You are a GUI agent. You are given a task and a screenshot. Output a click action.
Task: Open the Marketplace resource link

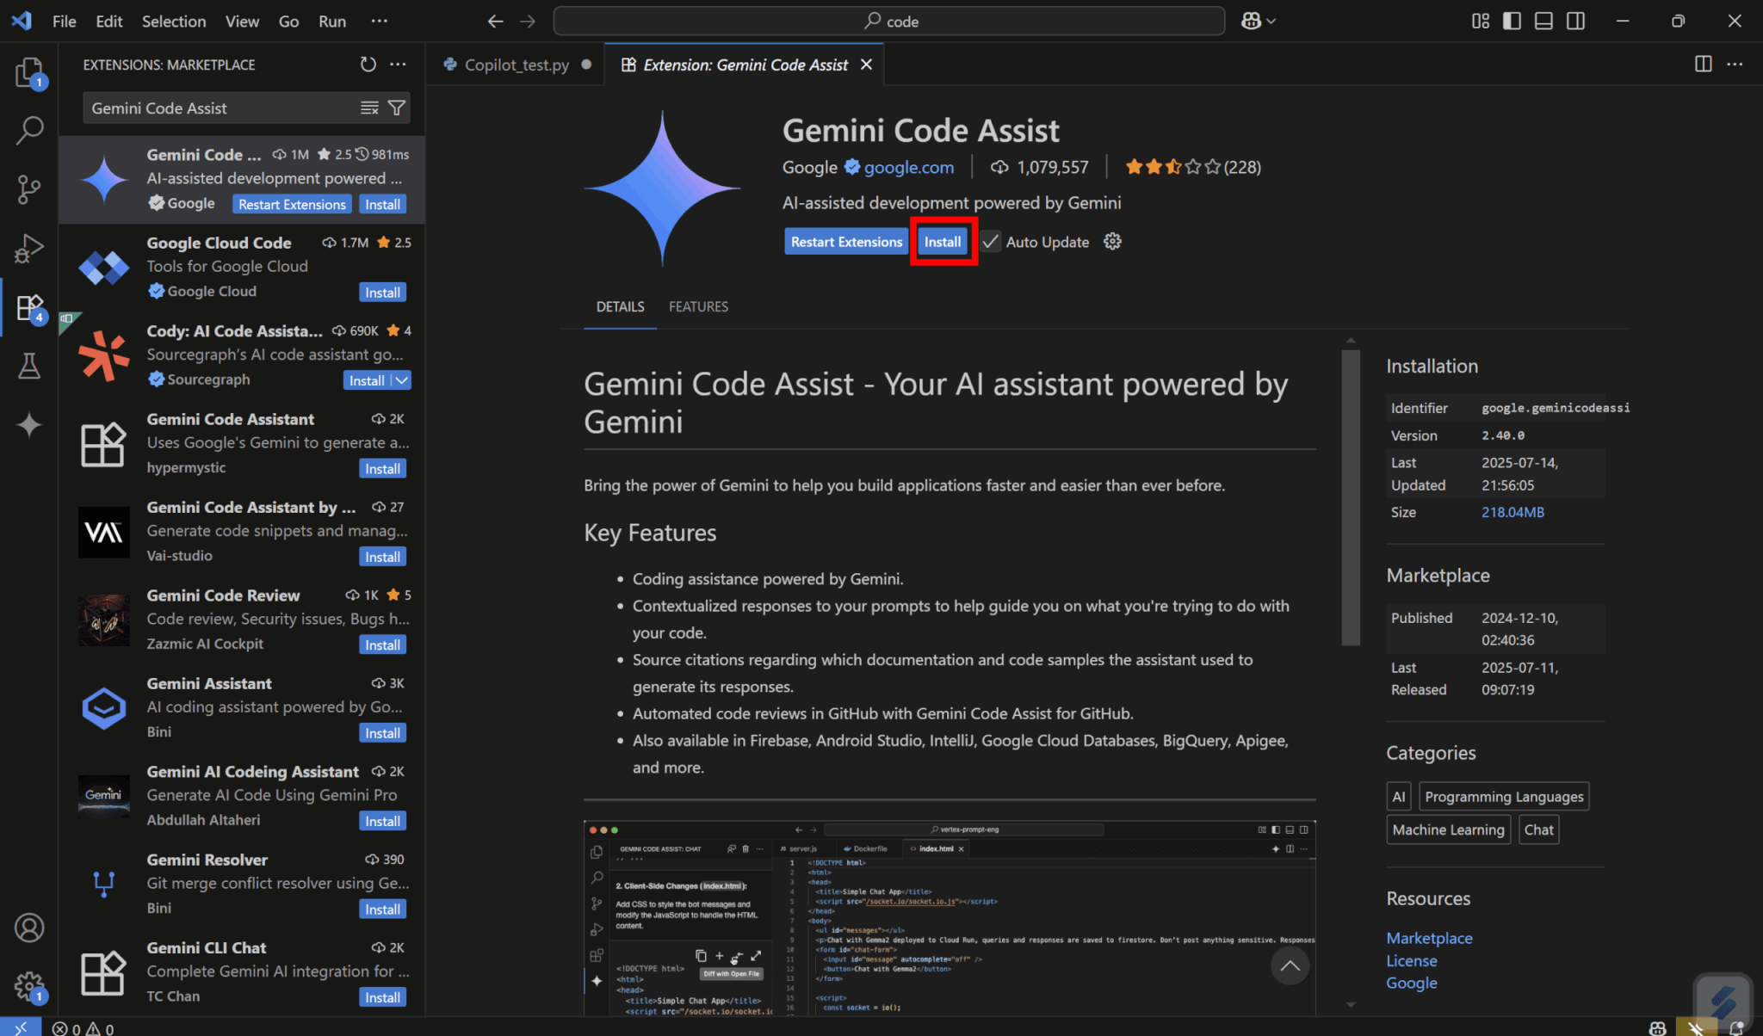(1429, 938)
